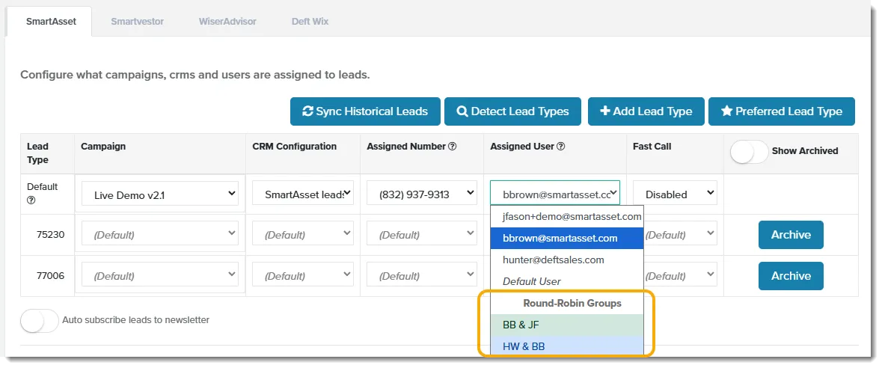Viewport: 882px width, 368px height.
Task: Click the Assigned Number help question icon
Action: coord(453,147)
